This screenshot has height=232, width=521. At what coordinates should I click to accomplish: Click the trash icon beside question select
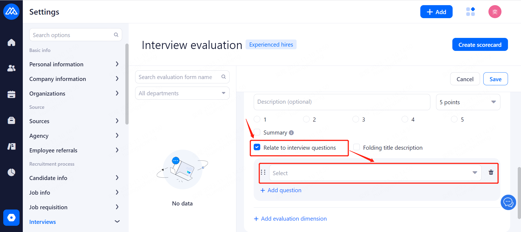[491, 172]
